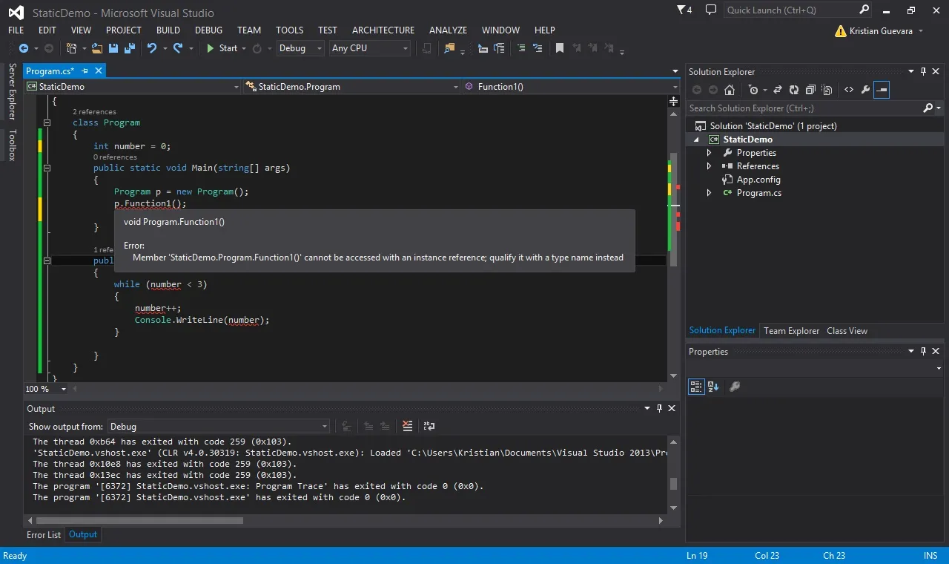This screenshot has height=564, width=949.
Task: Undo the last edit with the Undo arrow
Action: click(152, 48)
